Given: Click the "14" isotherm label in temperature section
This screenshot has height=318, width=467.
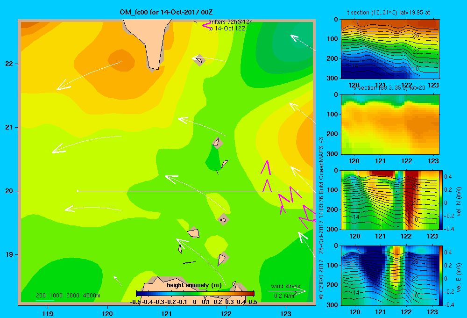Looking at the screenshot, I should pos(354,66).
